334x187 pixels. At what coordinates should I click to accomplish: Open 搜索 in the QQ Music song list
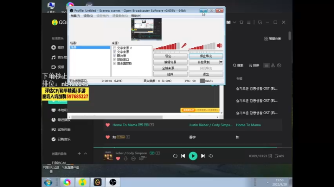[x=238, y=65]
